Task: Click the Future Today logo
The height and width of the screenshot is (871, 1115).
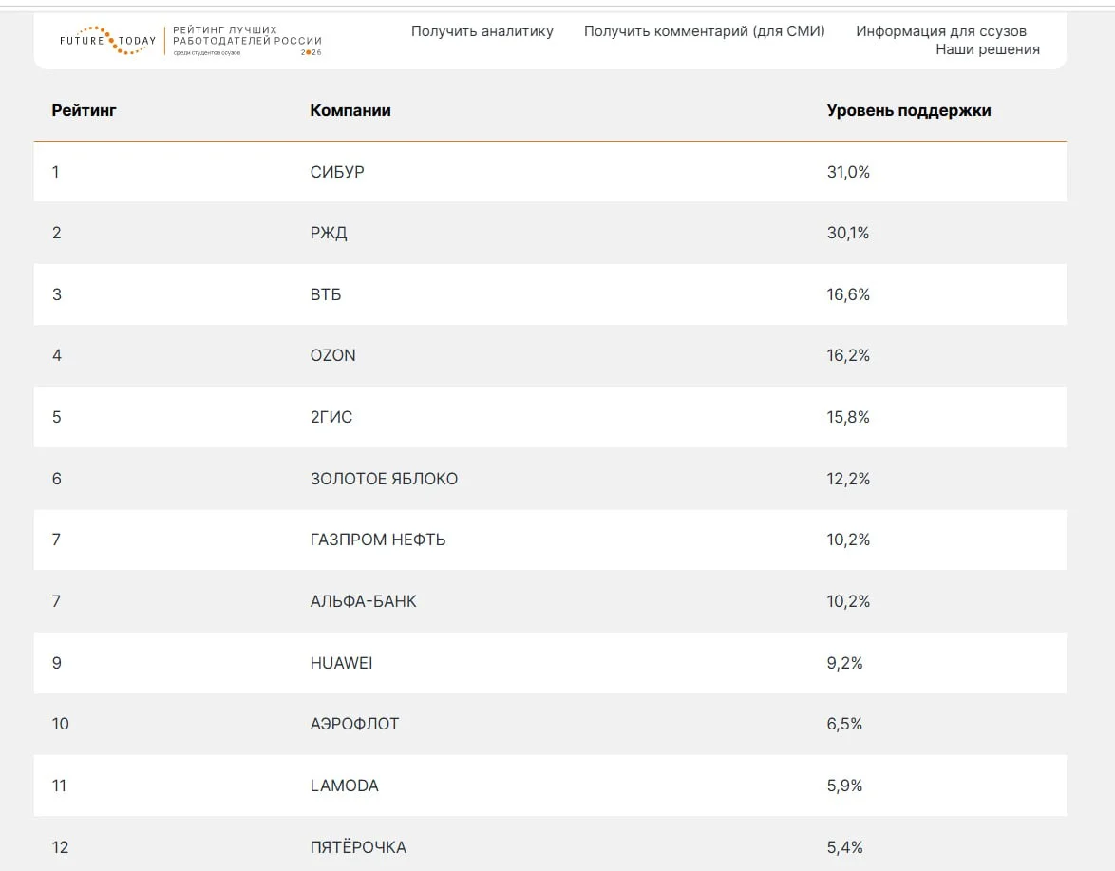Action: [191, 41]
